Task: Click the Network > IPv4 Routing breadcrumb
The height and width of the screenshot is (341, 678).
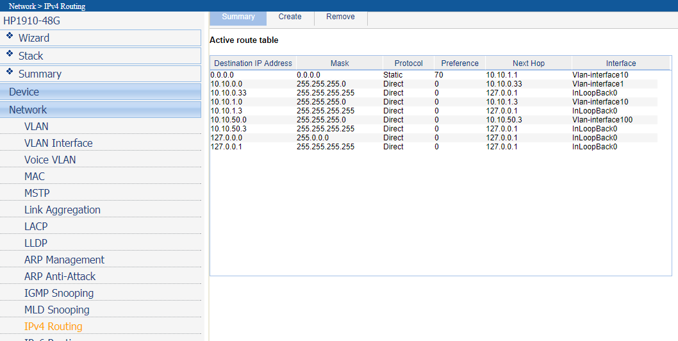Action: click(x=47, y=6)
